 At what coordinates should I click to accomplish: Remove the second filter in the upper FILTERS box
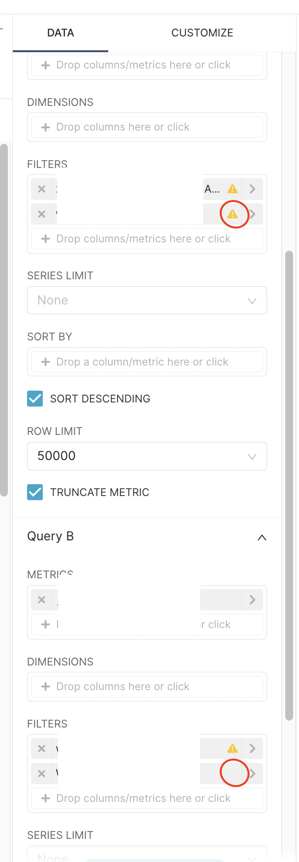(x=42, y=214)
